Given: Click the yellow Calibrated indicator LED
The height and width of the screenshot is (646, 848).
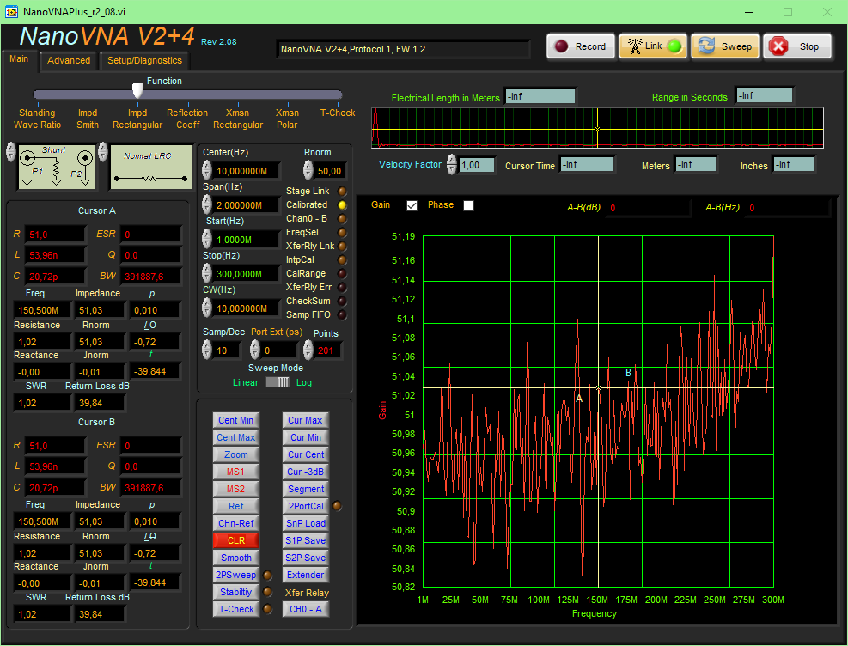Looking at the screenshot, I should pyautogui.click(x=342, y=205).
